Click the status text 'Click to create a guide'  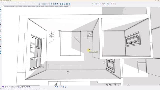6,89
